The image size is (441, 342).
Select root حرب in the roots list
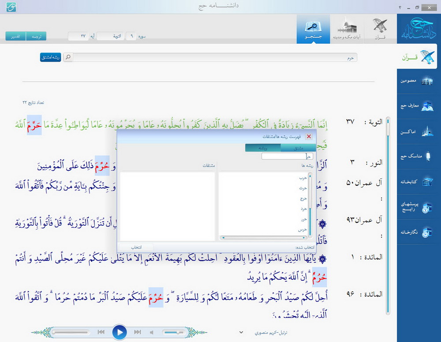pyautogui.click(x=303, y=178)
